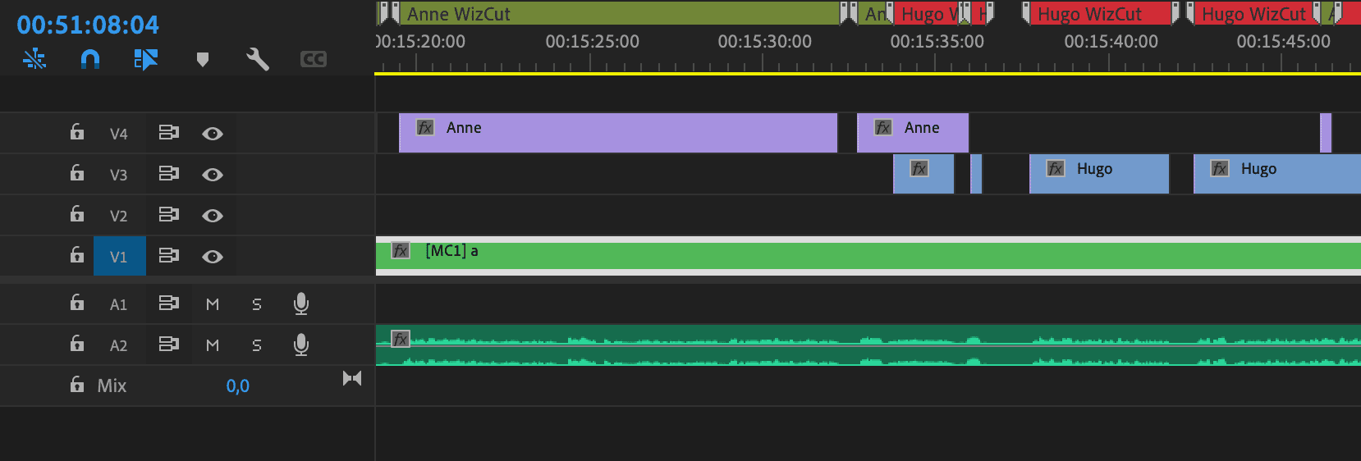Toggle sync lock on track A2

coord(169,345)
